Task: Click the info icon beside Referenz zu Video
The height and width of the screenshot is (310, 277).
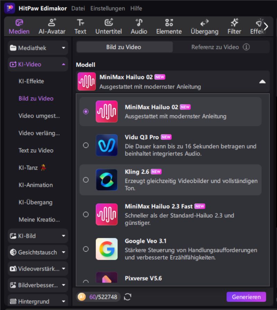Action: tap(246, 47)
